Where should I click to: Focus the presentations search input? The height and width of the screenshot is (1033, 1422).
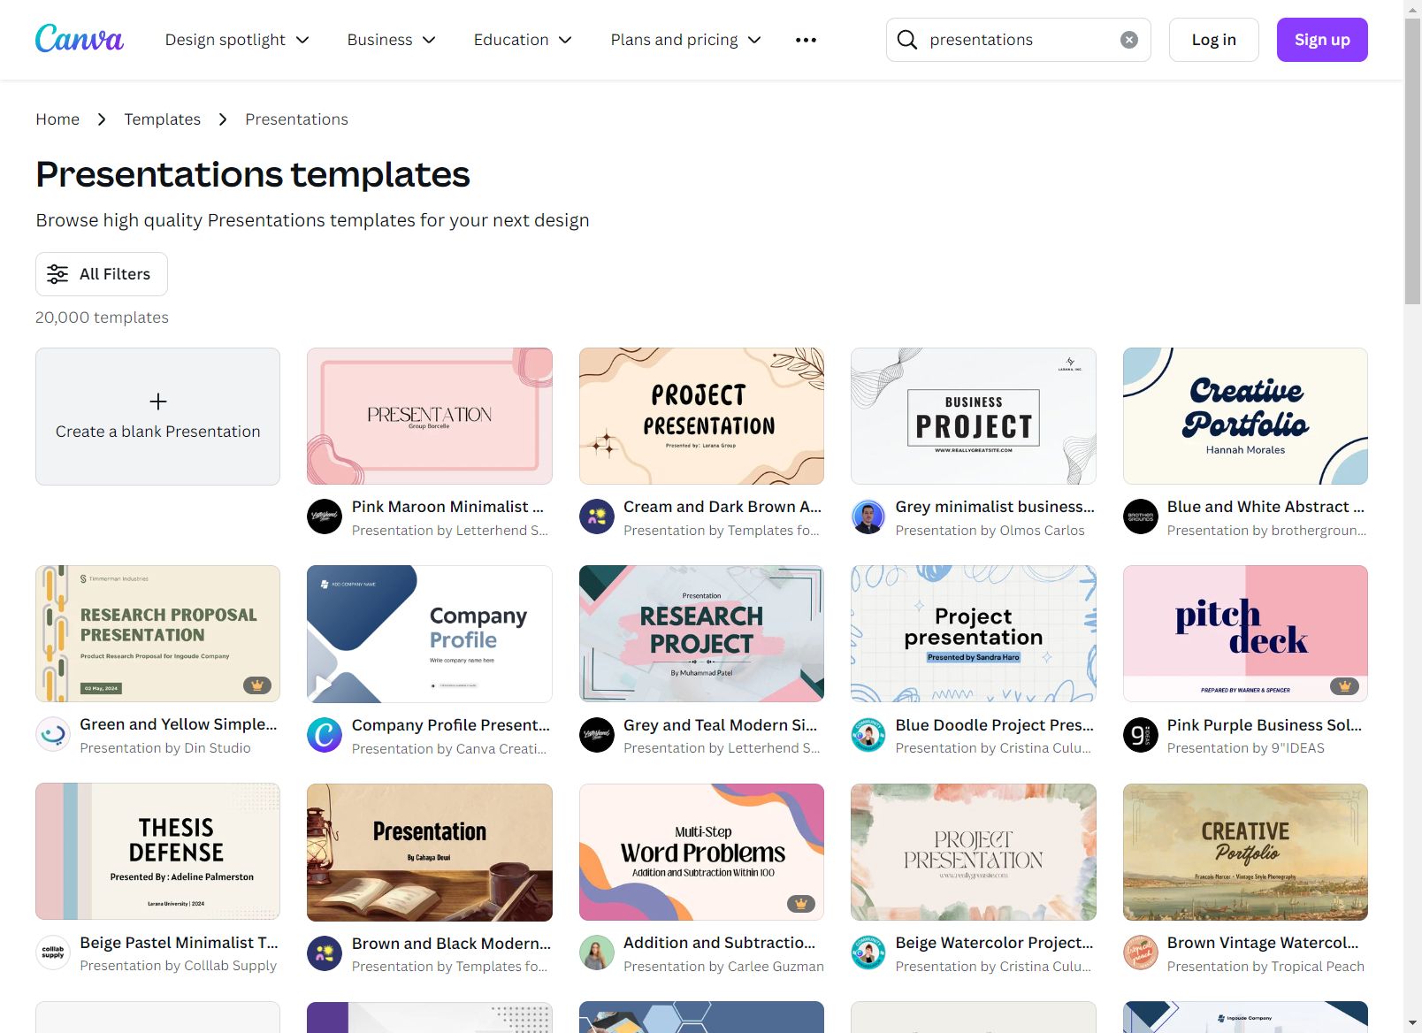tap(1017, 40)
